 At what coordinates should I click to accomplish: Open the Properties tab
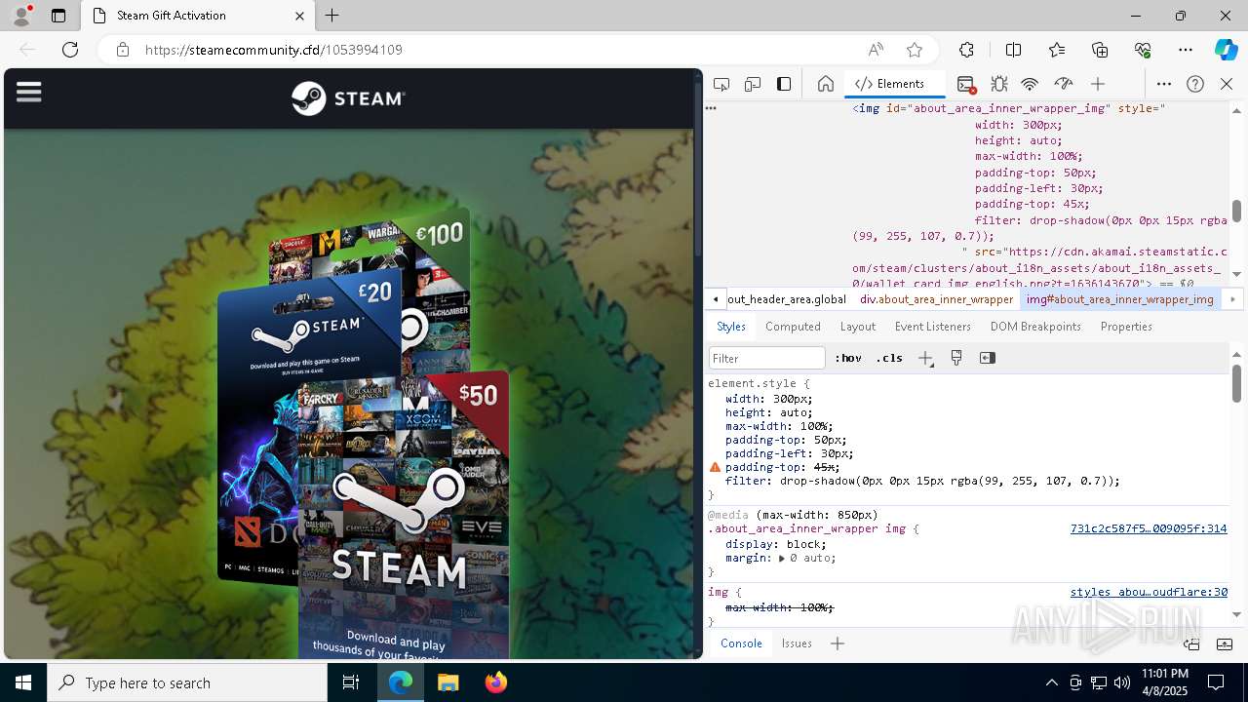point(1126,327)
